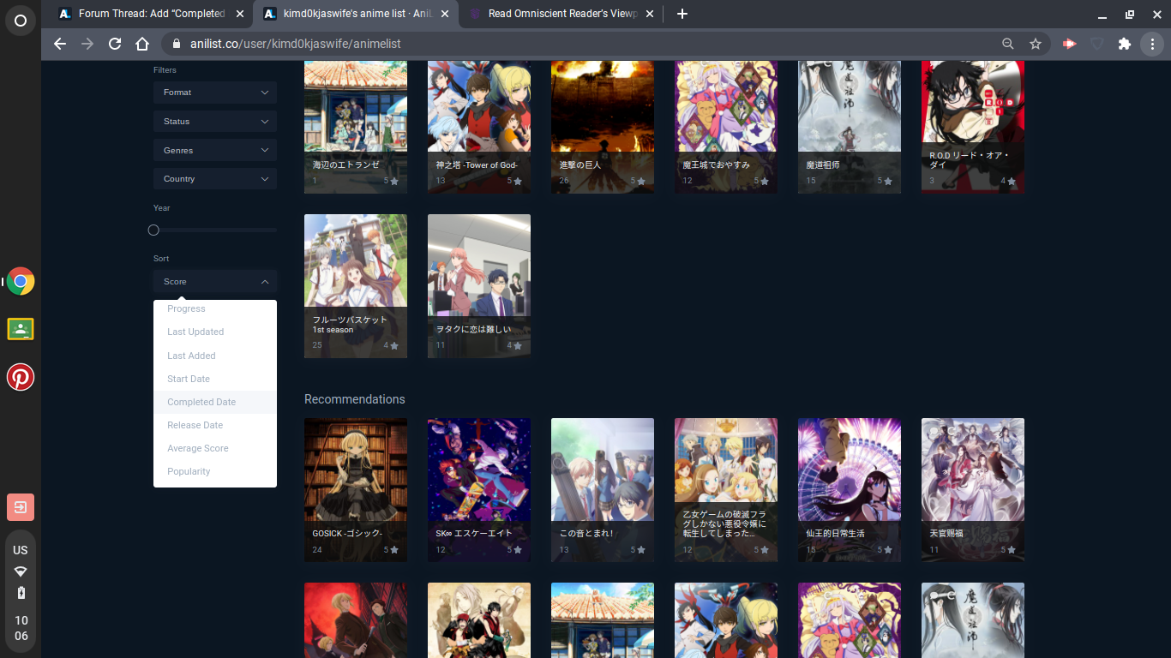Viewport: 1171px width, 658px height.
Task: Go to browser home page icon
Action: [143, 44]
